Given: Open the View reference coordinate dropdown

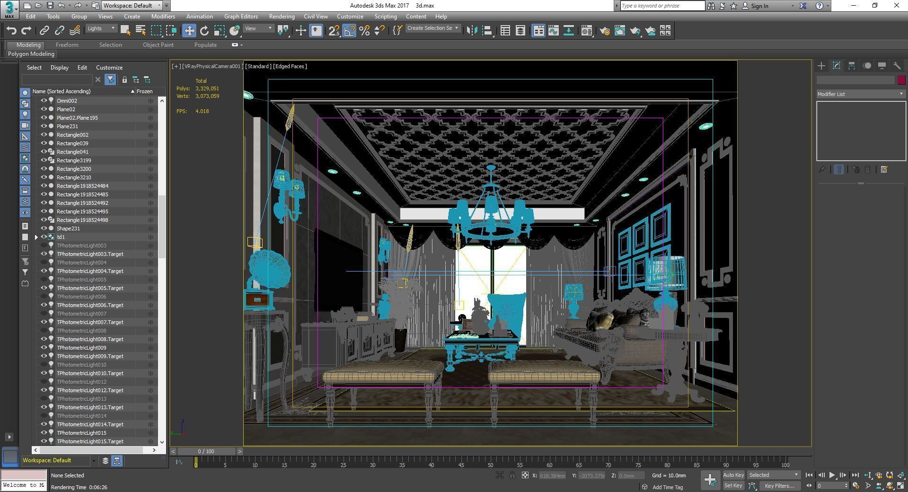Looking at the screenshot, I should tap(258, 28).
